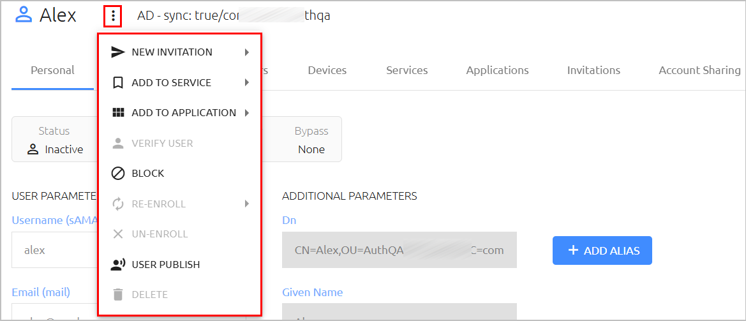Expand the Re-Enroll submenu arrow
This screenshot has width=746, height=321.
(x=247, y=204)
